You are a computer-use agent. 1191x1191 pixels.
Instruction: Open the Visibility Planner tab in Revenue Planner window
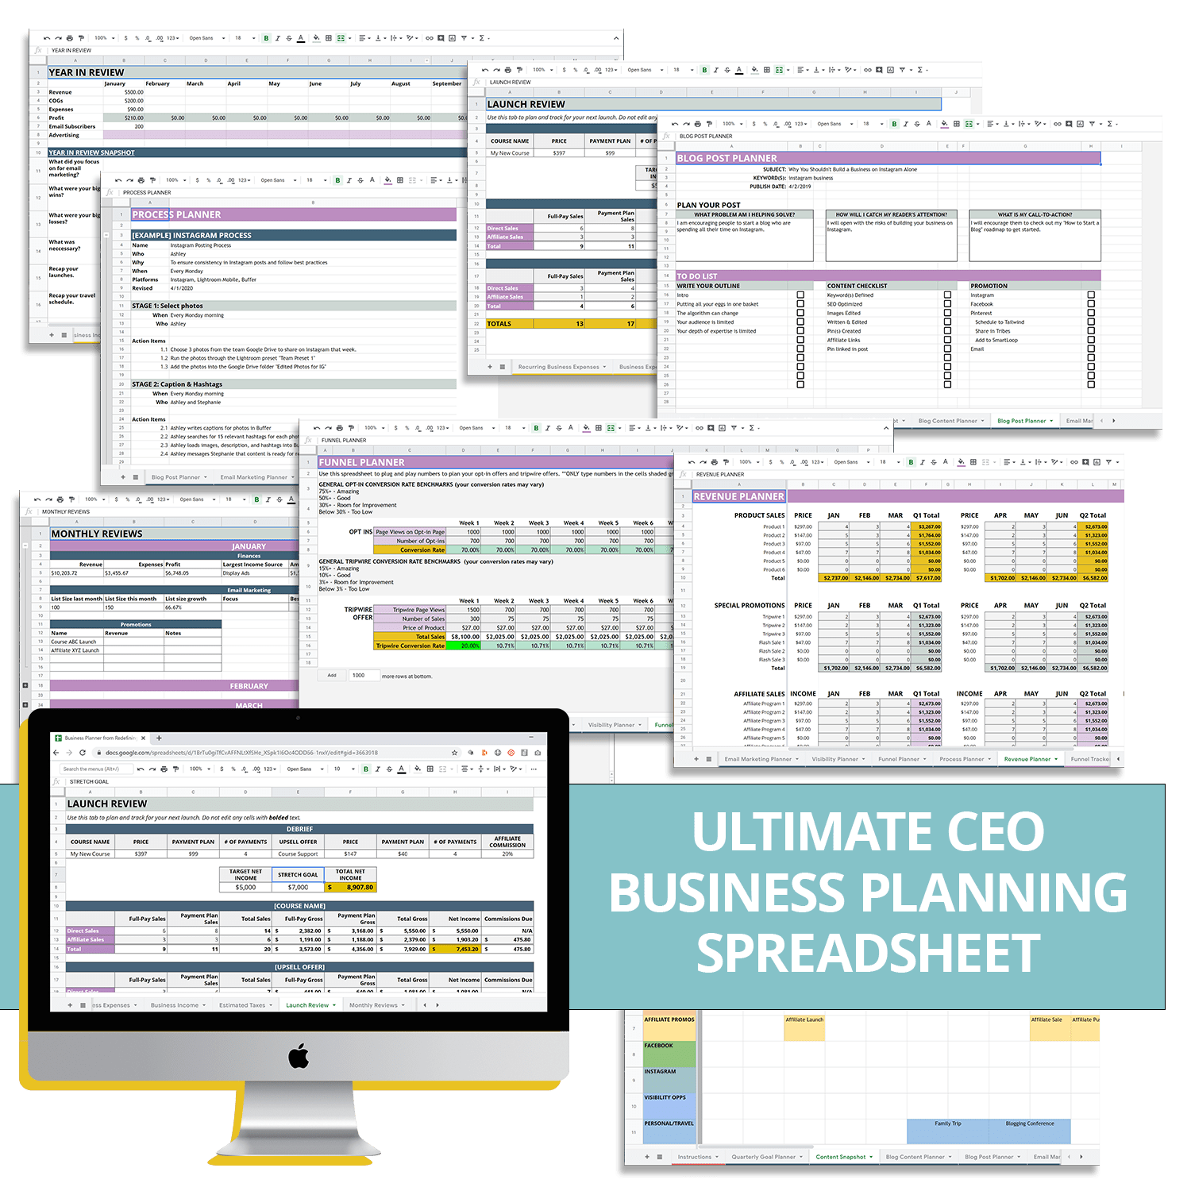(834, 759)
